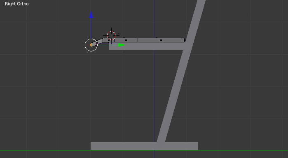Click the gray base bar at bottom
Viewport: 288px width, 158px height.
144,146
